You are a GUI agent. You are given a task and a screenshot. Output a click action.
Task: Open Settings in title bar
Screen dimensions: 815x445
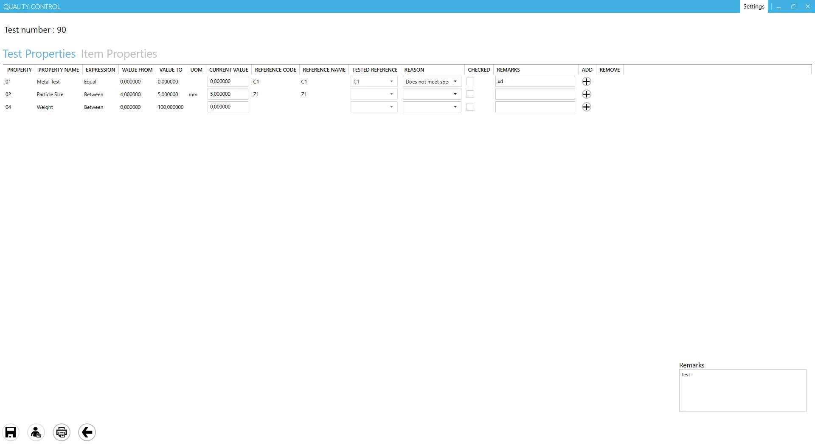pos(754,6)
